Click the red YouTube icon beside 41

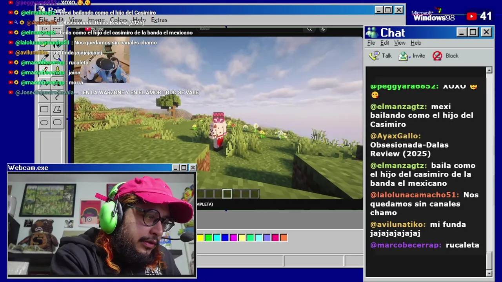[471, 16]
